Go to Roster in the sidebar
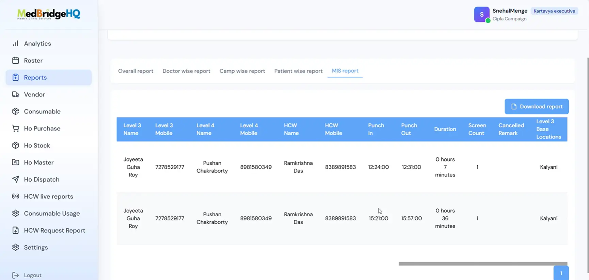Image resolution: width=589 pixels, height=280 pixels. point(49,61)
